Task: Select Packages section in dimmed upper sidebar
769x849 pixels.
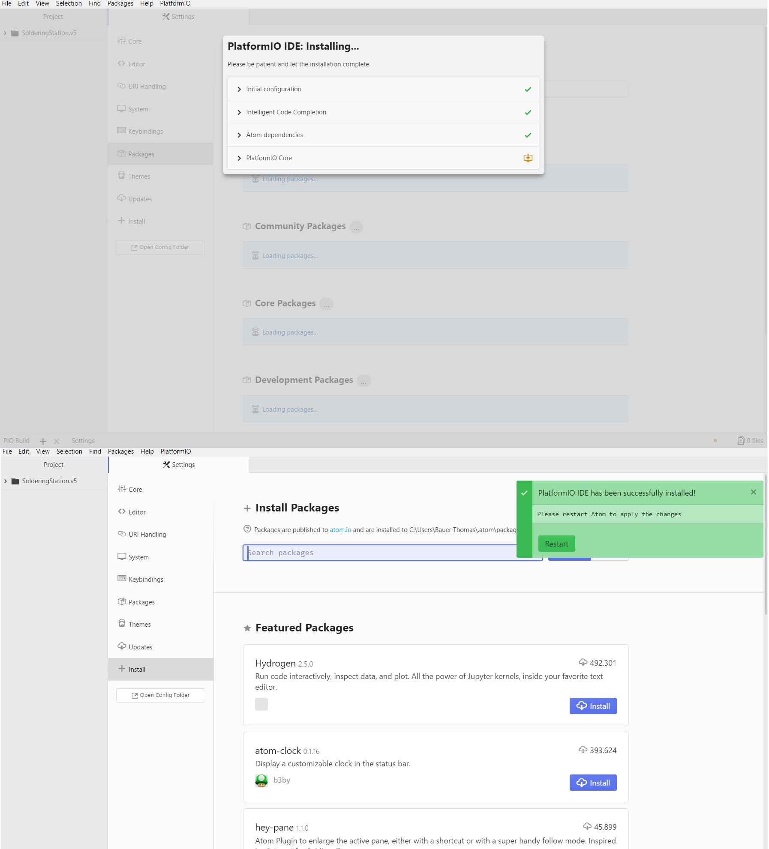Action: [x=160, y=154]
